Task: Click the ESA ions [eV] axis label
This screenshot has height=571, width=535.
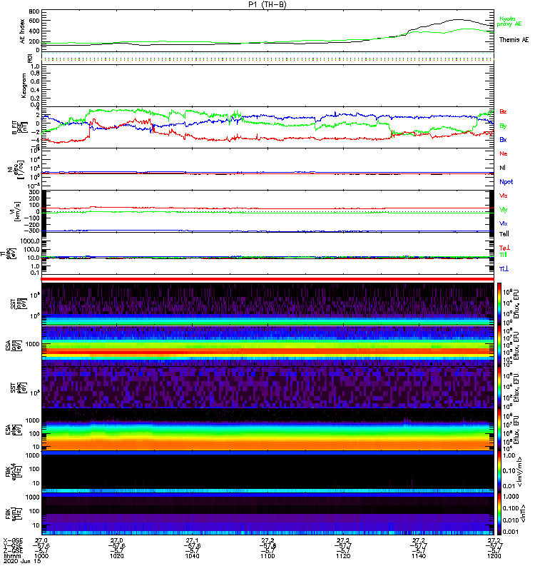Action: click(14, 345)
